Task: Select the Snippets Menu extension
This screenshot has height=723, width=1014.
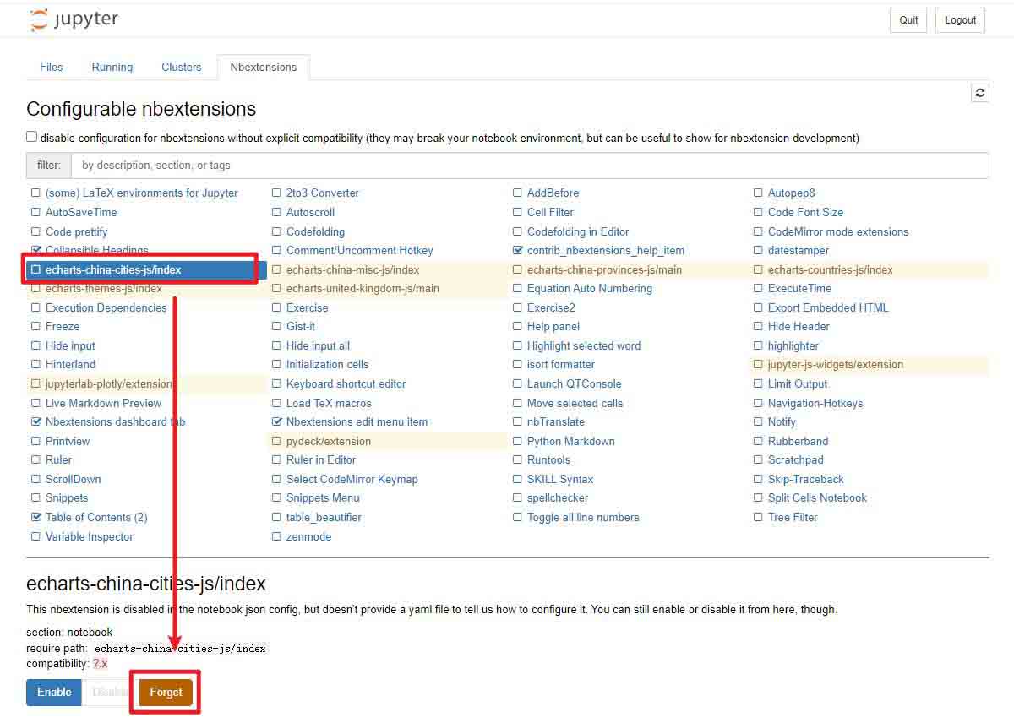Action: [323, 498]
